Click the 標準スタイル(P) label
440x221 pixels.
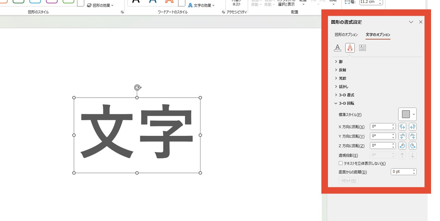(350, 115)
